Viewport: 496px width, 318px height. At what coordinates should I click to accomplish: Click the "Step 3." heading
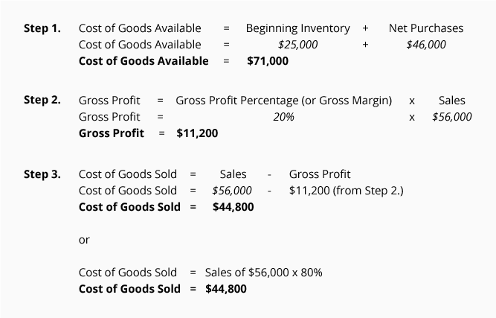pyautogui.click(x=42, y=174)
